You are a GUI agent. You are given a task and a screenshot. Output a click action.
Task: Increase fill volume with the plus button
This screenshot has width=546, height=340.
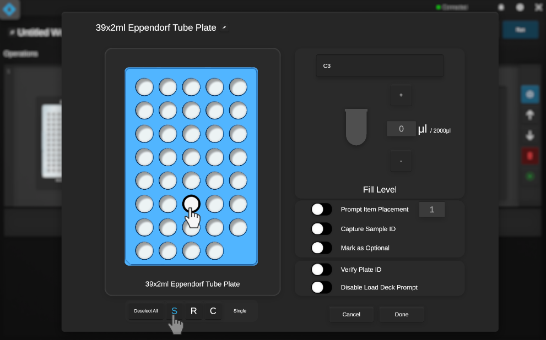401,95
